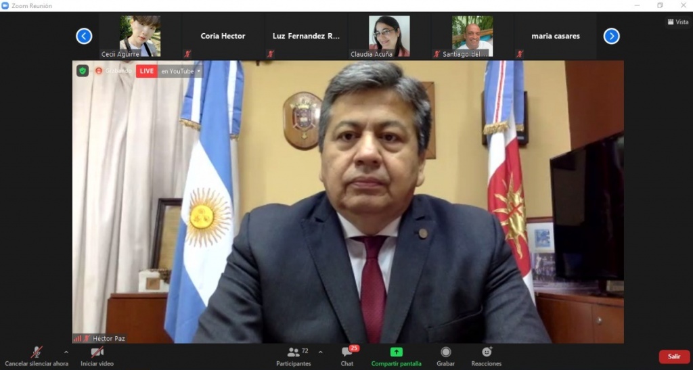The width and height of the screenshot is (693, 370).
Task: Click the green Compartir pantalla icon
Action: coord(396,352)
